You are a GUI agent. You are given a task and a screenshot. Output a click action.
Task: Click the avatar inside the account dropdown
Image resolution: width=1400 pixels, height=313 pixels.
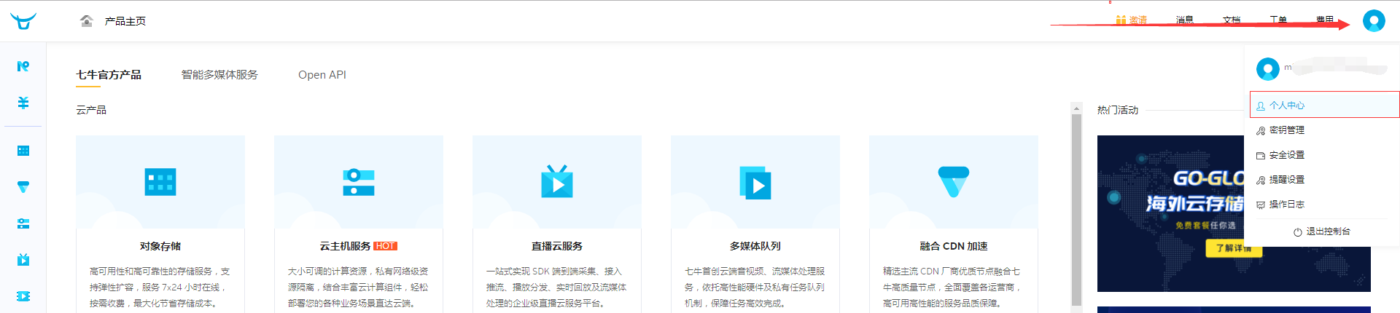point(1268,69)
